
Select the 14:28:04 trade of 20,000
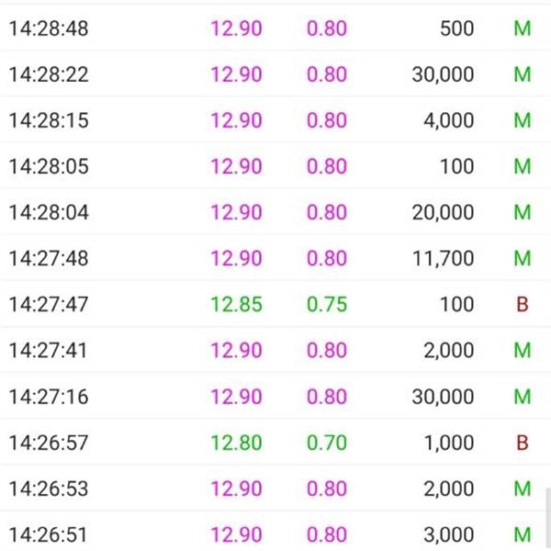tap(275, 212)
